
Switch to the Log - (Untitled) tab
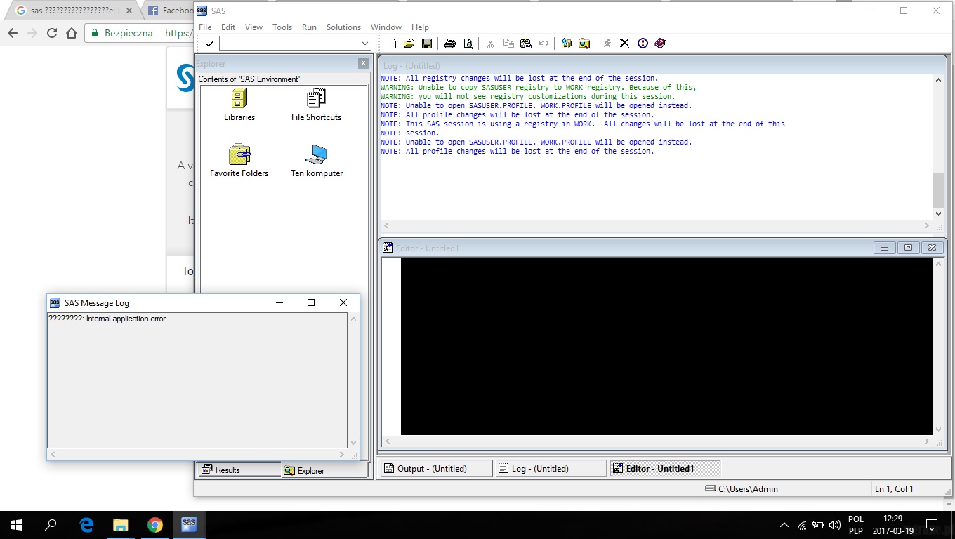tap(550, 467)
